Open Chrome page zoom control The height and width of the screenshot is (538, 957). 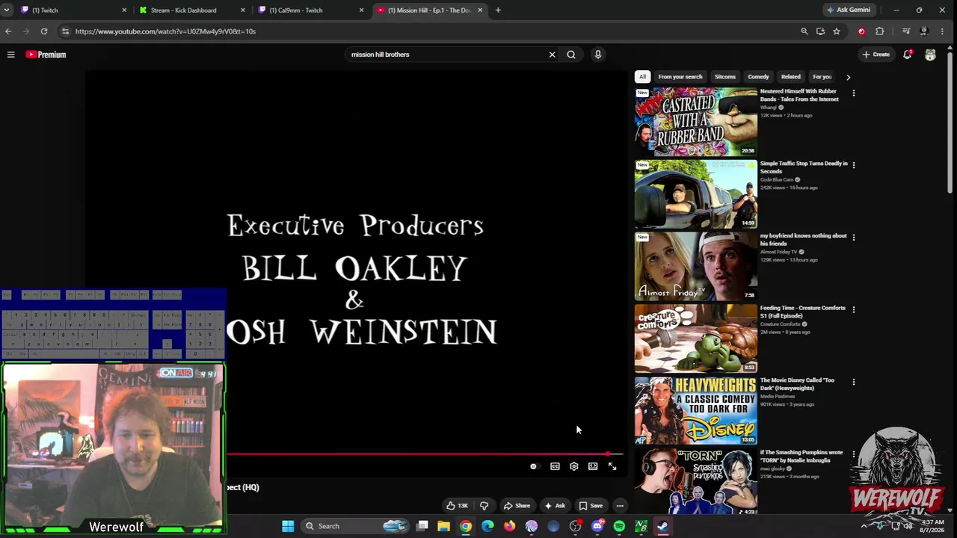click(x=804, y=31)
